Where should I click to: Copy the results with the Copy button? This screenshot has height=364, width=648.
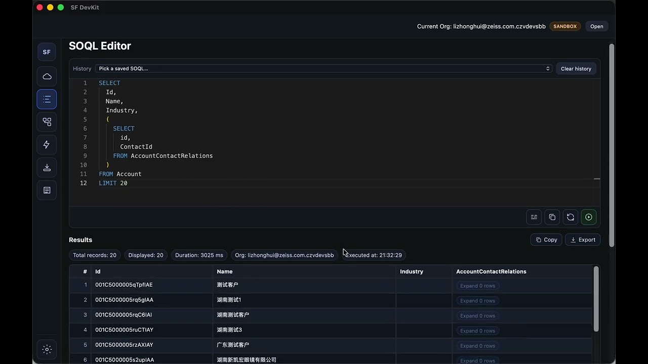546,240
